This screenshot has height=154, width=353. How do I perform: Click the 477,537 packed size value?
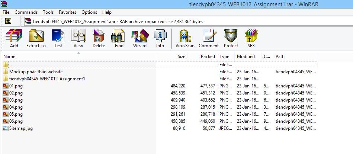coord(208,86)
